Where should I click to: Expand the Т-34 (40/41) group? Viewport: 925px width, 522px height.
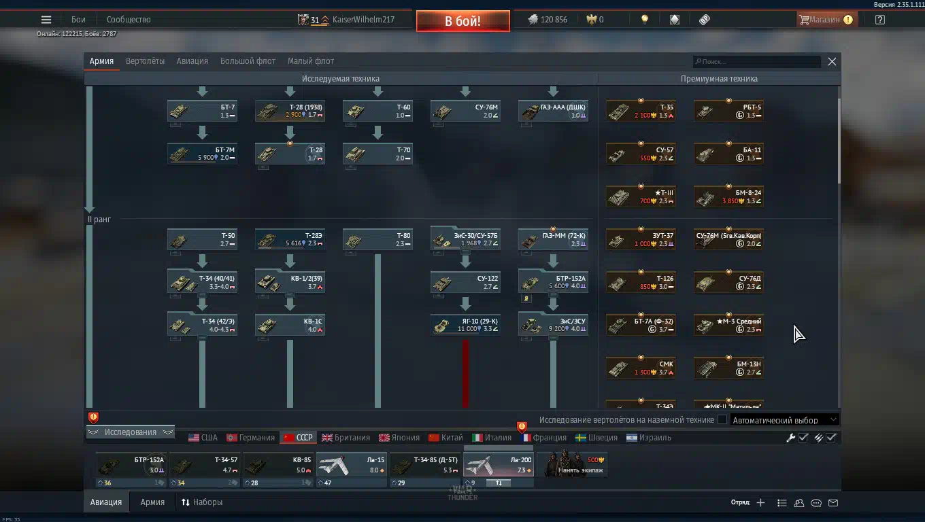coord(202,282)
